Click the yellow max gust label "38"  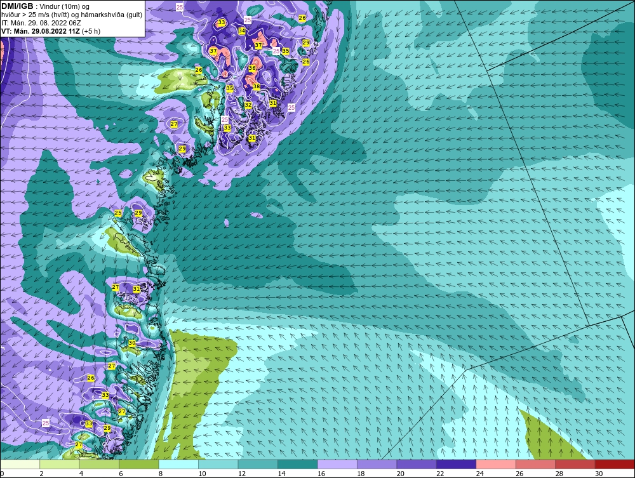coord(257,86)
